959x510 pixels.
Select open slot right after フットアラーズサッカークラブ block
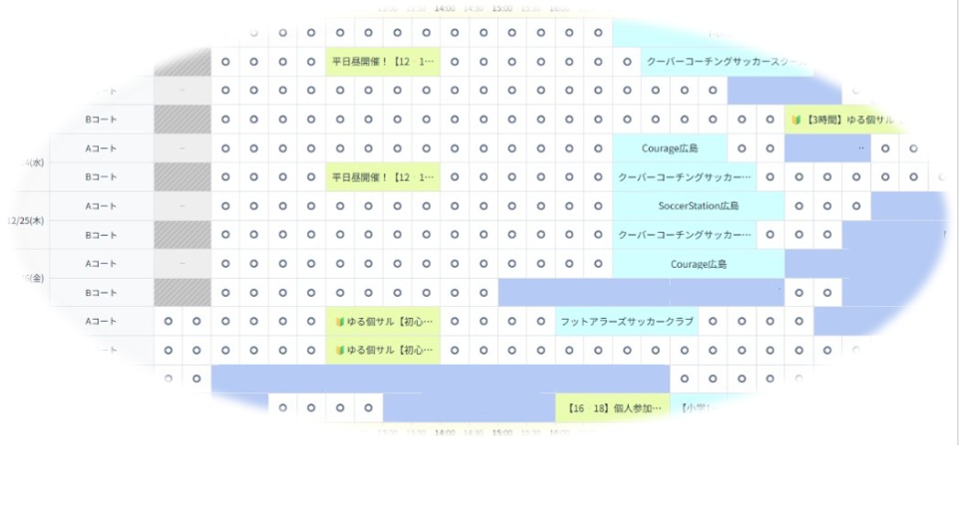pyautogui.click(x=712, y=322)
